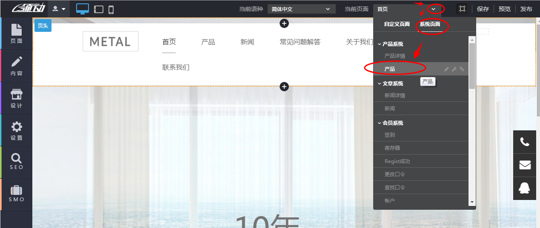Click the 发布 publish button
This screenshot has height=228, width=540.
click(526, 9)
